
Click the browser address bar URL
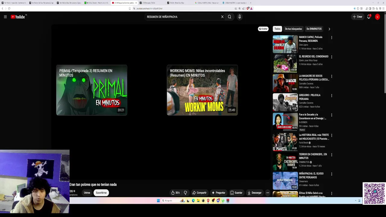[x=149, y=8]
